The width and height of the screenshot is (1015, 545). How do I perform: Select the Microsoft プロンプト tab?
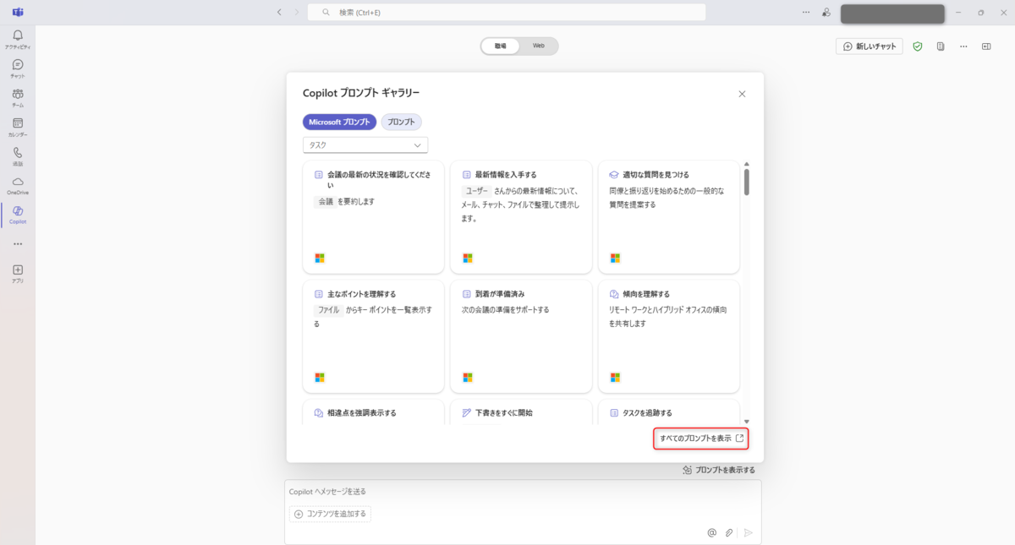tap(339, 122)
